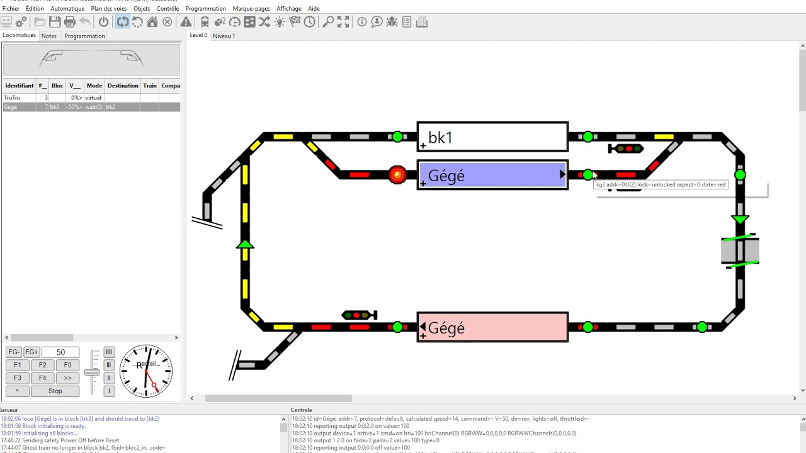806x453 pixels.
Task: Select the Gégé locomotive row in the table
Action: 91,107
